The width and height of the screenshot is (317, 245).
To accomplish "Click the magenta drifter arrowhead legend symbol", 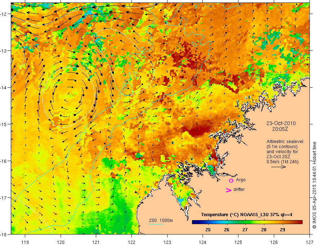I will [x=229, y=190].
